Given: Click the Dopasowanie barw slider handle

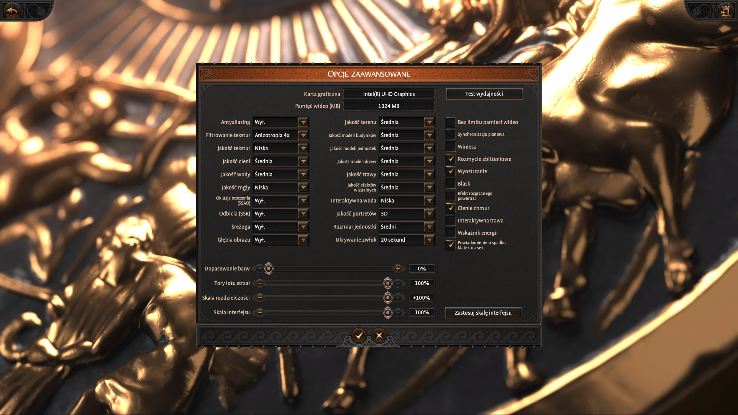Looking at the screenshot, I should (x=269, y=269).
